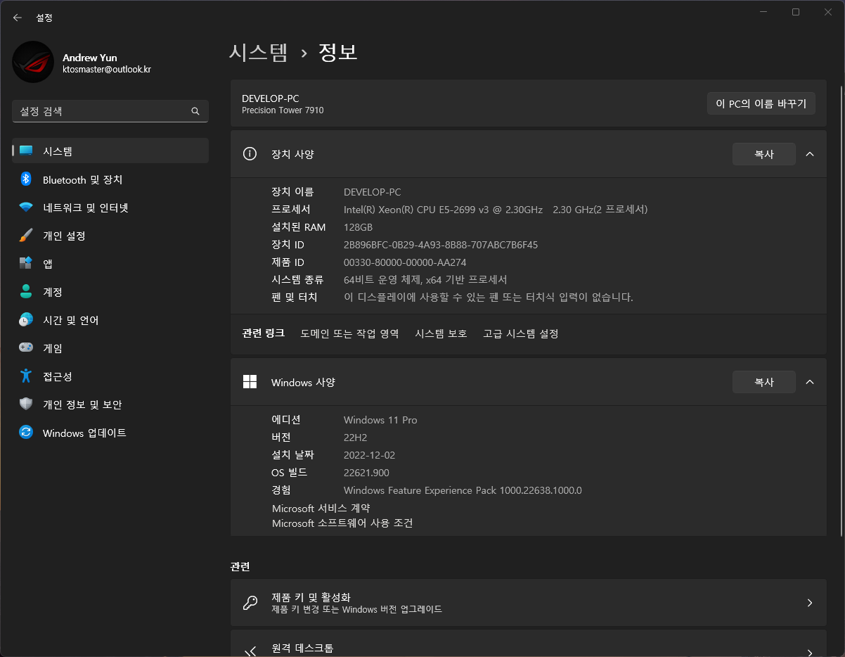Maximize the Settings window
845x657 pixels.
click(796, 12)
